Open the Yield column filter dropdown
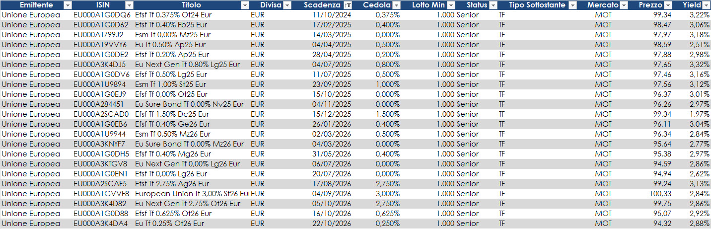 (706, 5)
